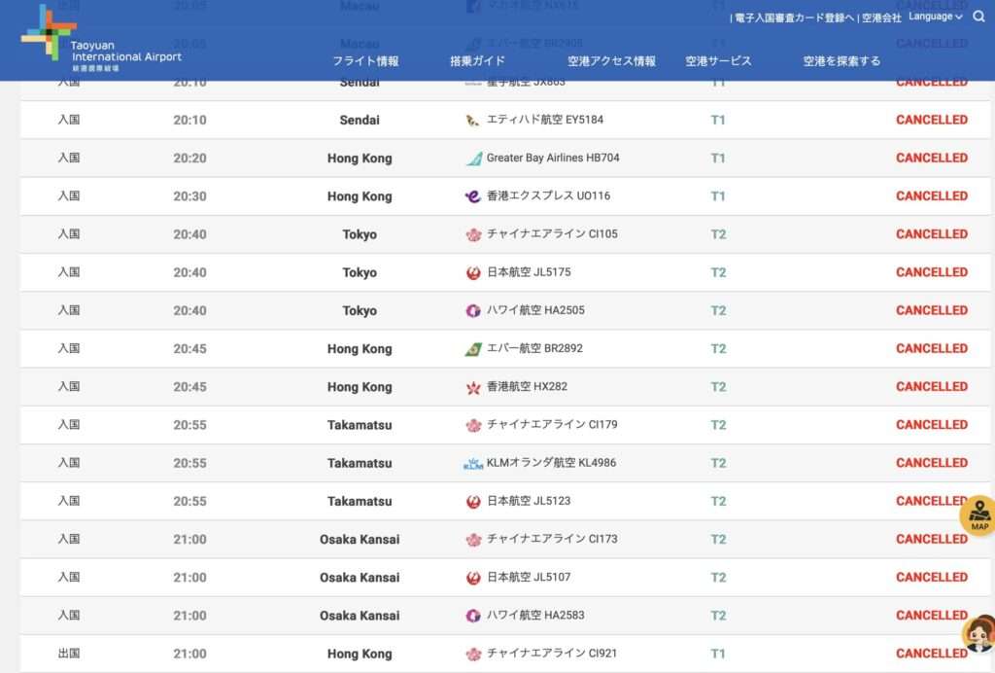Click the EVA Air logo beside BR2892

[x=473, y=348]
